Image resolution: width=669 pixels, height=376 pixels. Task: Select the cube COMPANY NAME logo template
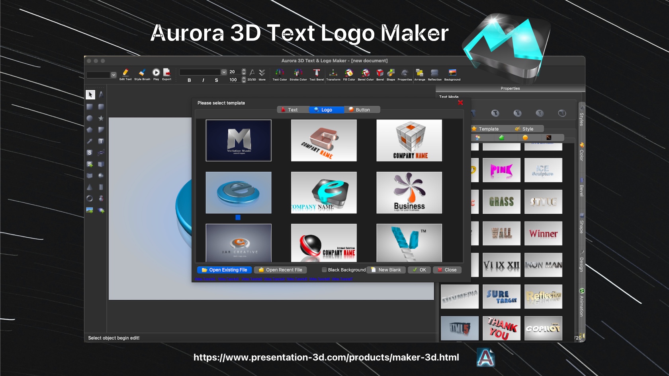point(409,140)
